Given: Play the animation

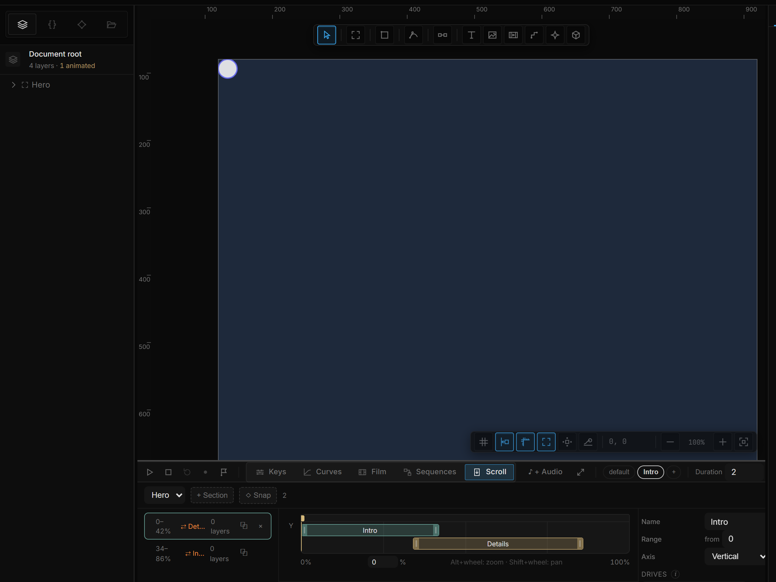Looking at the screenshot, I should 150,472.
